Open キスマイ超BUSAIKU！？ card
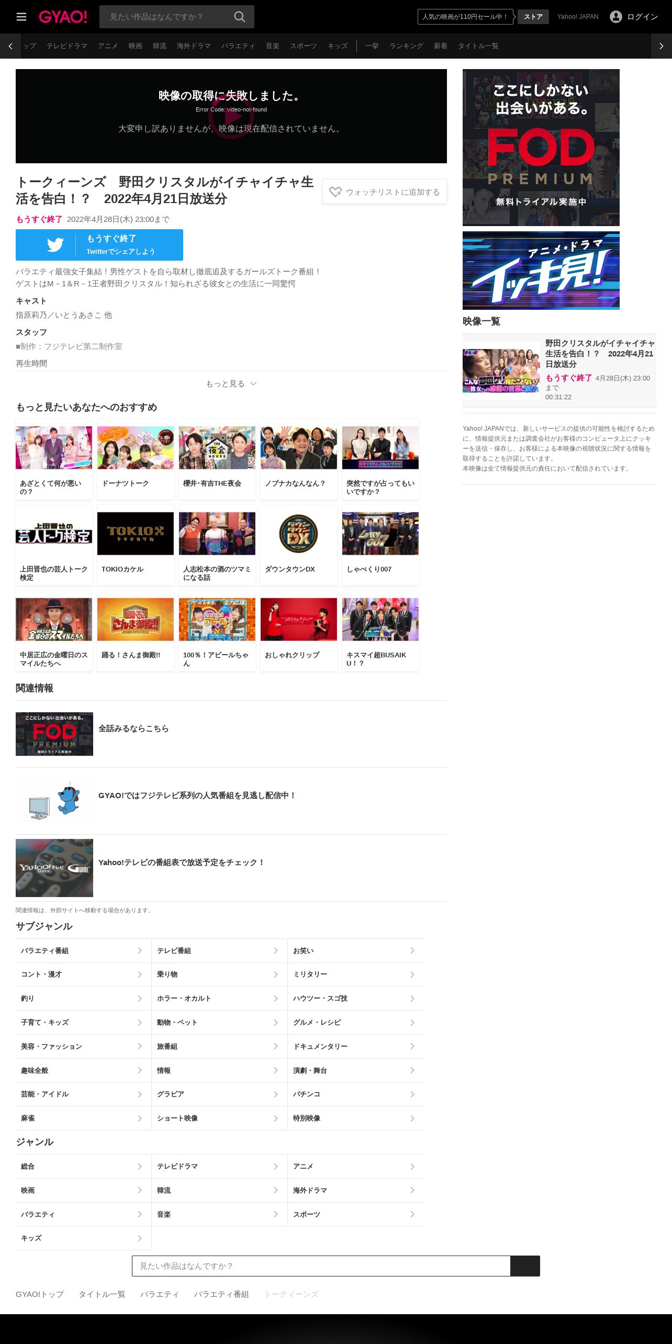The image size is (672, 1344). [380, 631]
